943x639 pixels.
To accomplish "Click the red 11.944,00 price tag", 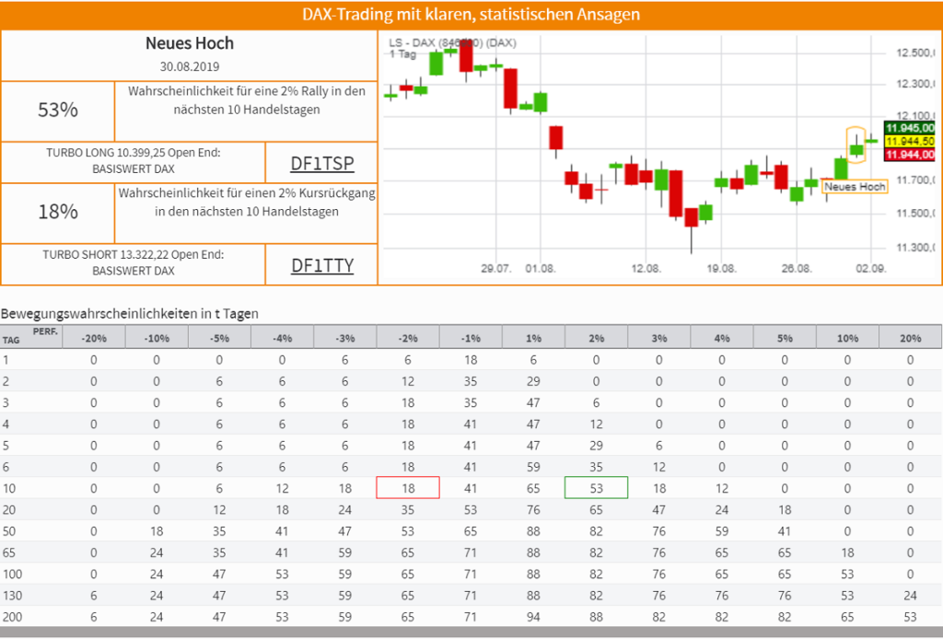I will click(910, 155).
